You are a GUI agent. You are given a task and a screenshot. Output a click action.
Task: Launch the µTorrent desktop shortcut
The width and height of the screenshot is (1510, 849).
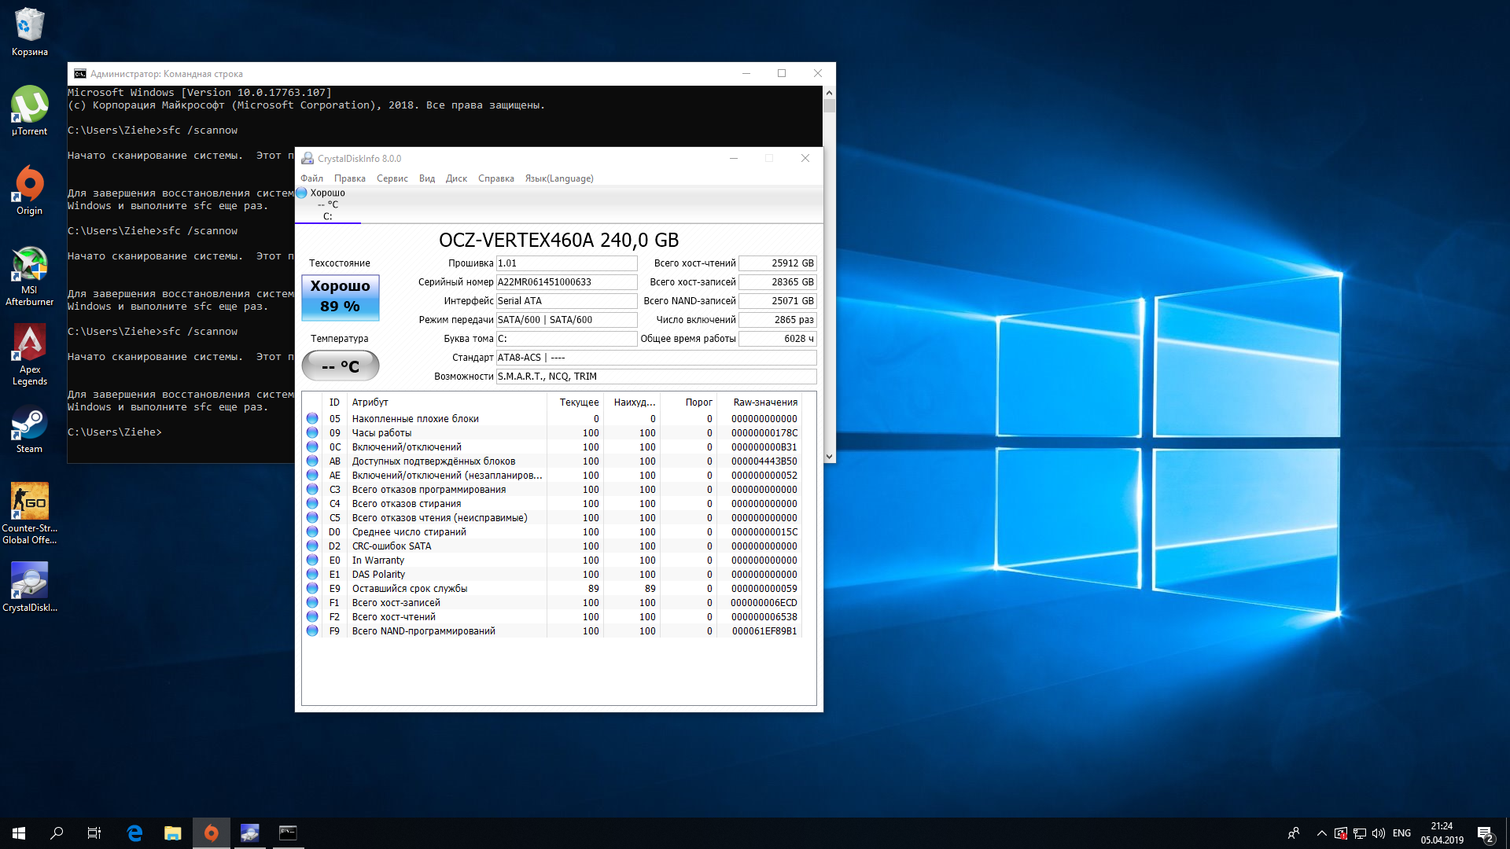point(29,110)
